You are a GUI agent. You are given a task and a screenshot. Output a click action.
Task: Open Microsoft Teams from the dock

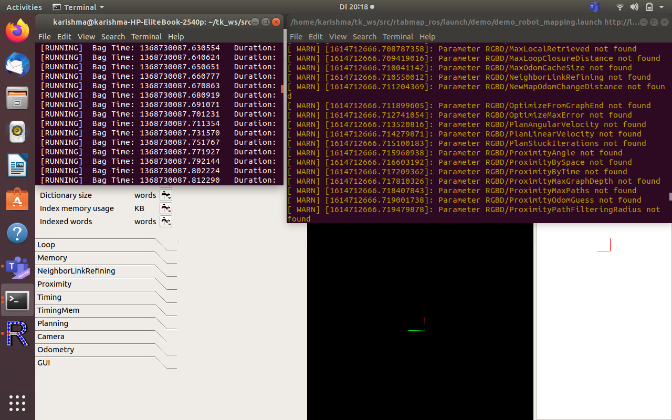tap(17, 268)
